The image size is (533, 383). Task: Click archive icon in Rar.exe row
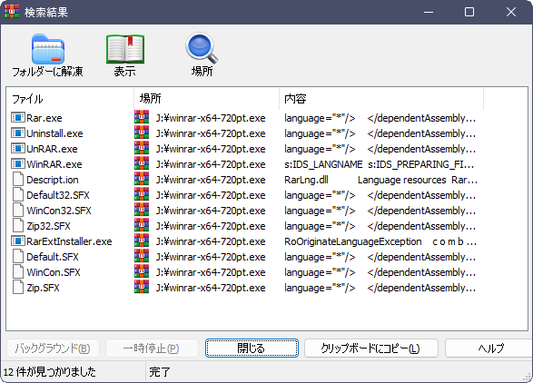142,117
